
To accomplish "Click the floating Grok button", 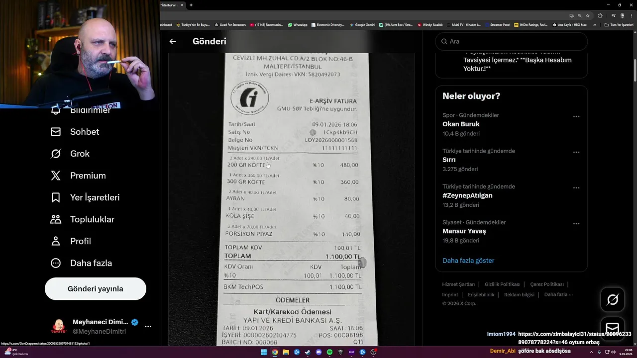I will click(613, 299).
